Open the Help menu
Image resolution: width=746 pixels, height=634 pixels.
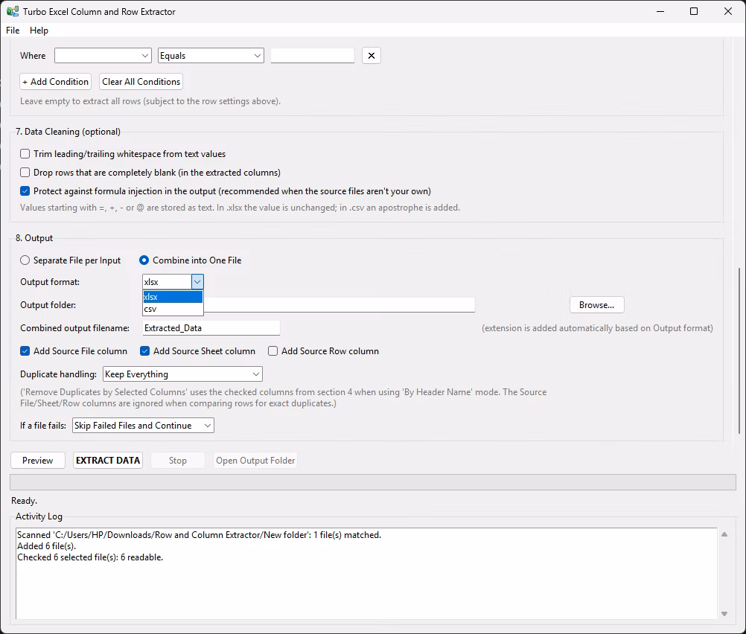[39, 31]
